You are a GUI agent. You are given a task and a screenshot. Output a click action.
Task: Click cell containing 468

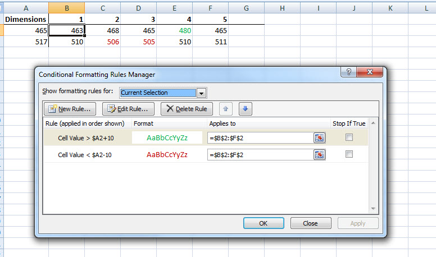(103, 30)
